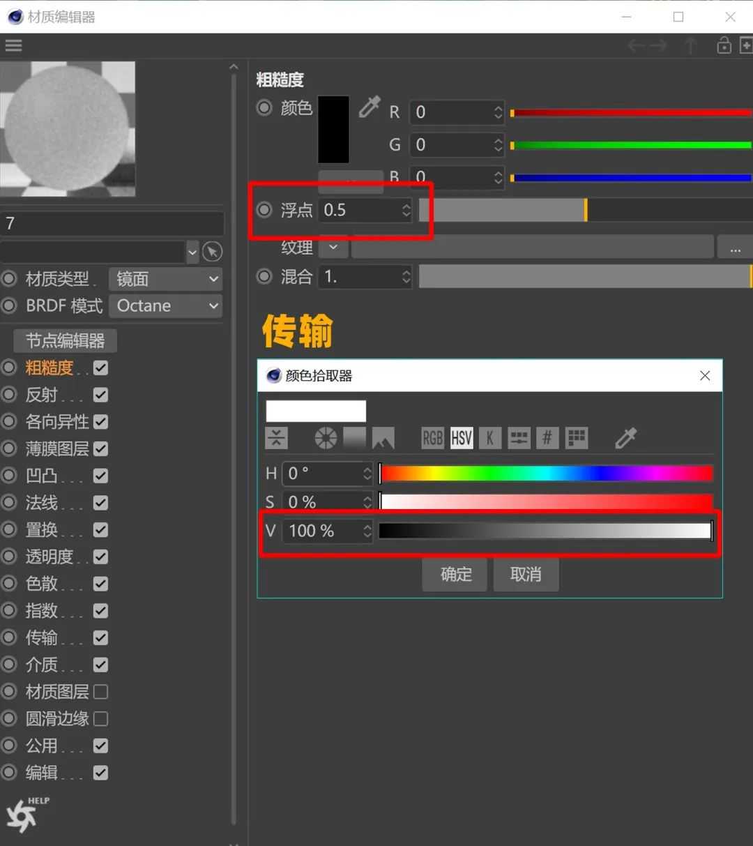Image resolution: width=753 pixels, height=846 pixels.
Task: Select the Kelvin (K) color mode
Action: click(x=489, y=438)
